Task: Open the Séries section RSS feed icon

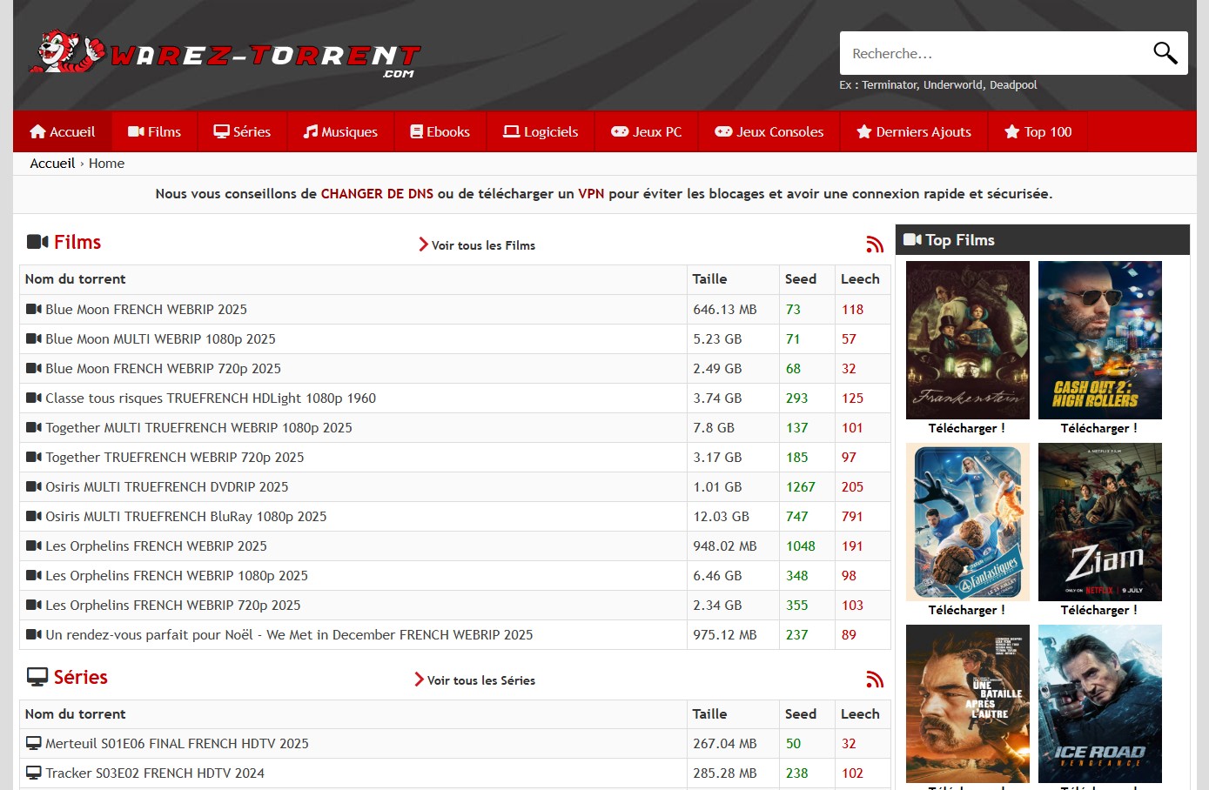Action: tap(875, 680)
